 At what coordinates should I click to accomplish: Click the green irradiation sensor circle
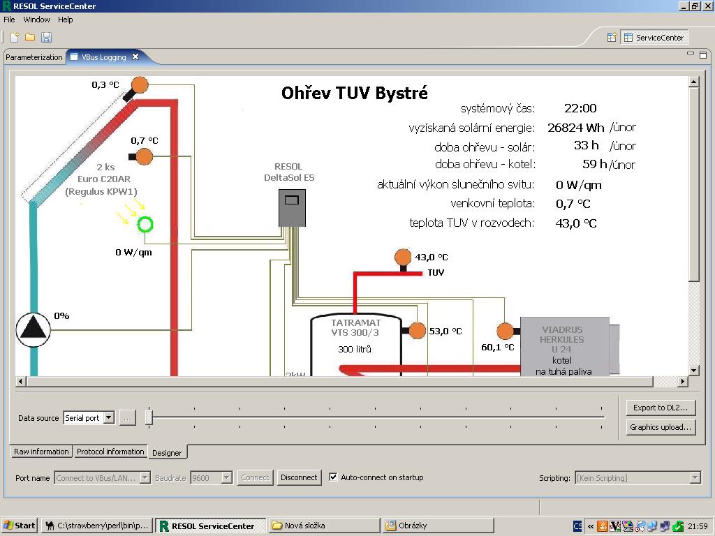click(145, 225)
